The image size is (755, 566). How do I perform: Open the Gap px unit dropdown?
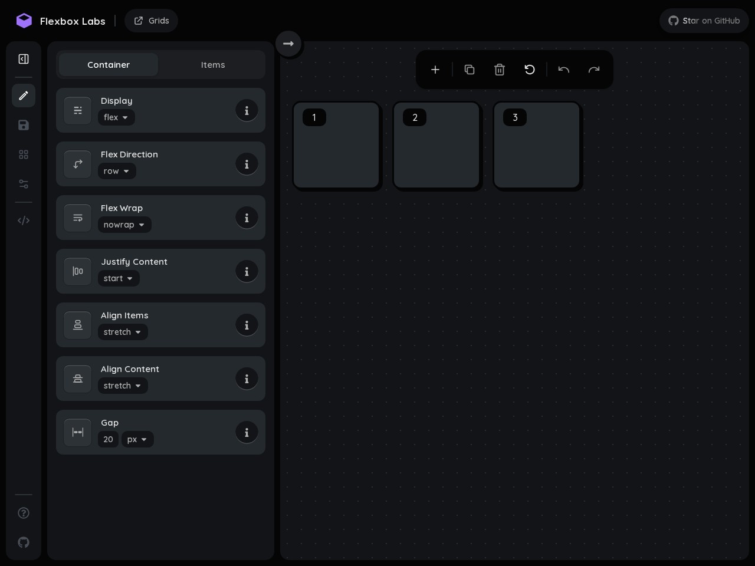137,439
